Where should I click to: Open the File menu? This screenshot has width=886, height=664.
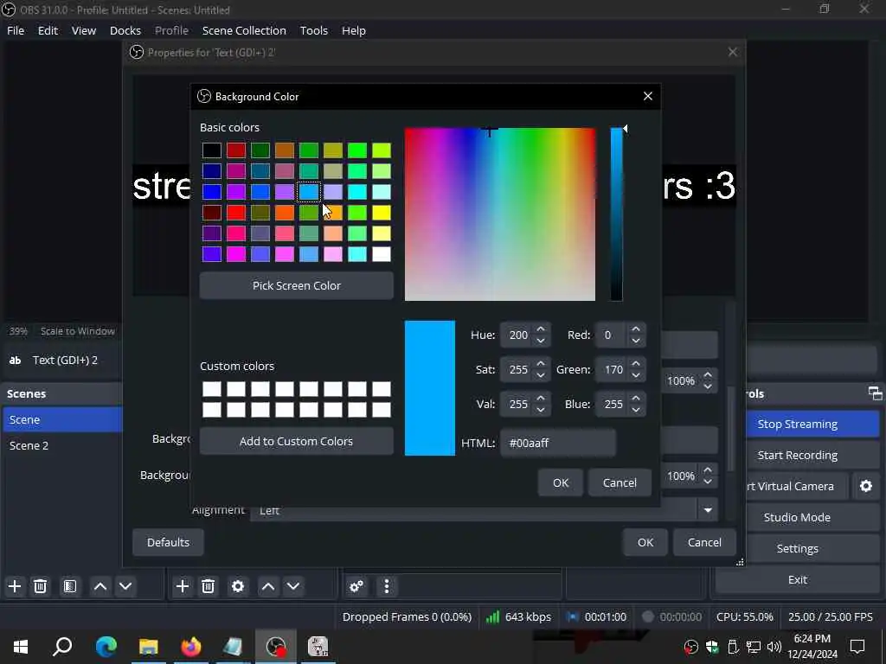coord(16,30)
